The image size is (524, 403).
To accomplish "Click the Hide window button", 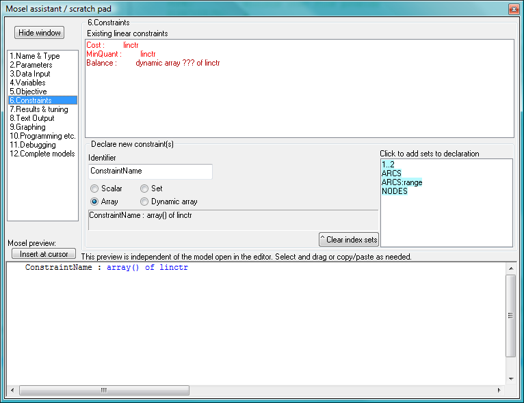I will point(39,33).
